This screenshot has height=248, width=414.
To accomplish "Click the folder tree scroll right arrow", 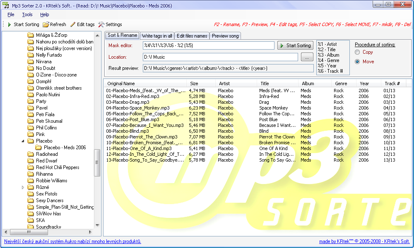I will tap(90, 232).
